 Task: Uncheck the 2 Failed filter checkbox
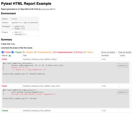tap(3, 52)
